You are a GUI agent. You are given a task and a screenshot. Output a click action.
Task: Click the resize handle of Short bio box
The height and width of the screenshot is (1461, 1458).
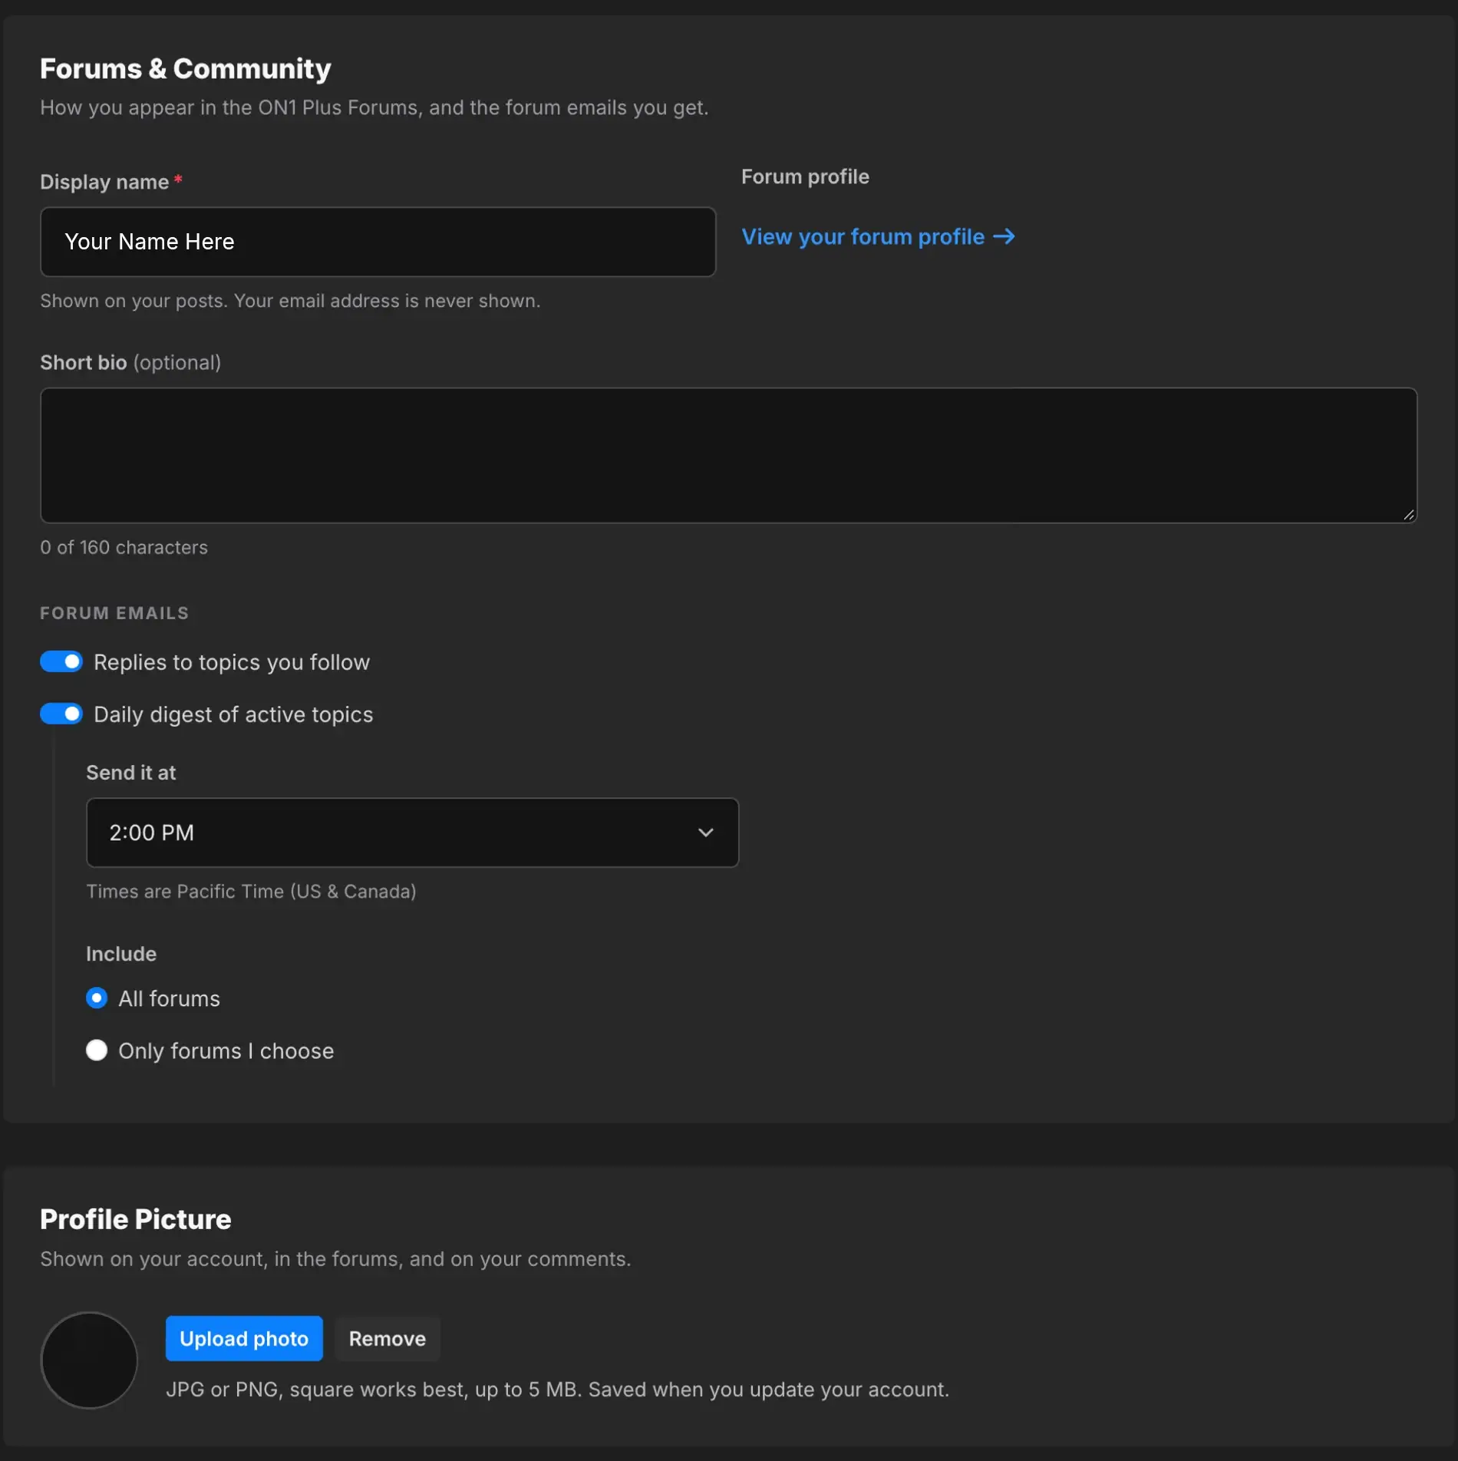tap(1408, 515)
